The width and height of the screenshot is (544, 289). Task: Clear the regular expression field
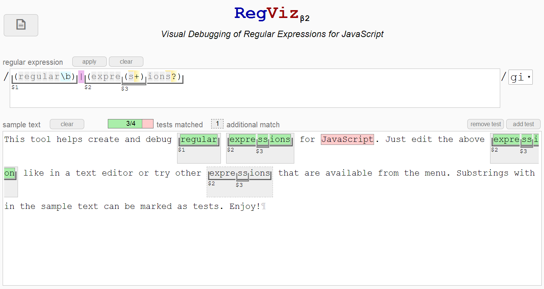point(126,62)
